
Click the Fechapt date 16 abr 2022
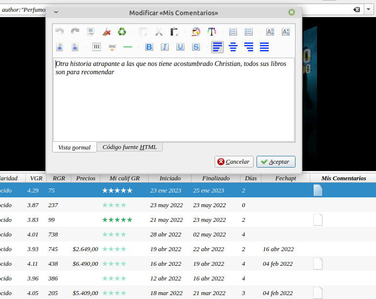pyautogui.click(x=278, y=249)
